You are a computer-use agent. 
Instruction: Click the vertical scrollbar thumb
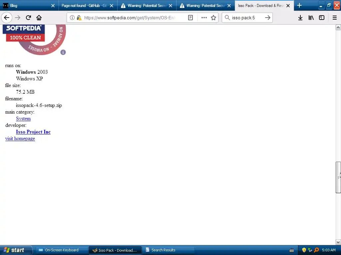(338, 177)
